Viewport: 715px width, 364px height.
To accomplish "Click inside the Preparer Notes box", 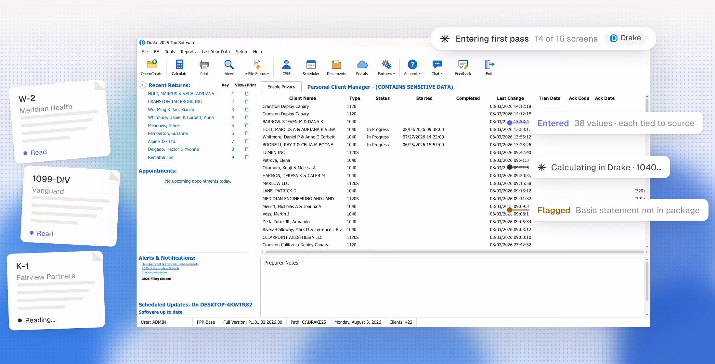I will click(x=453, y=287).
